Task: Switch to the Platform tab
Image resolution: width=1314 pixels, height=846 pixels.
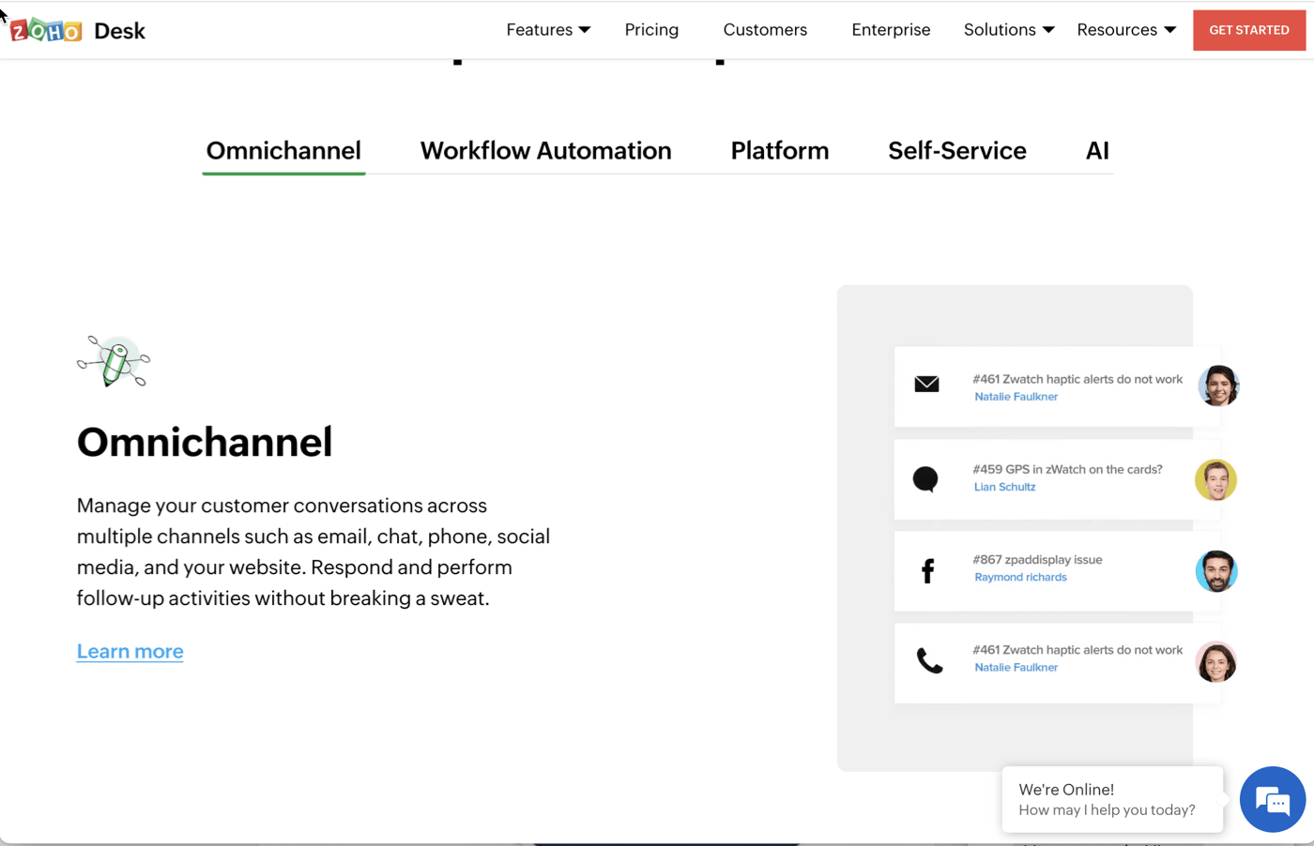Action: [x=779, y=151]
